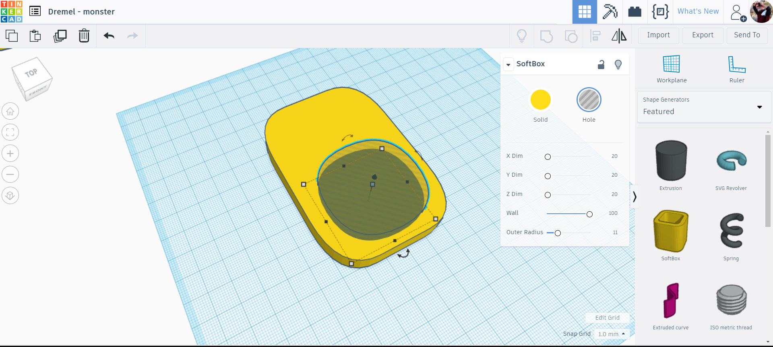Show all hidden shapes lightbulb

pos(522,36)
